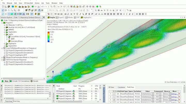
Task: Open Value dropdown in field row 1
Action: (153, 94)
